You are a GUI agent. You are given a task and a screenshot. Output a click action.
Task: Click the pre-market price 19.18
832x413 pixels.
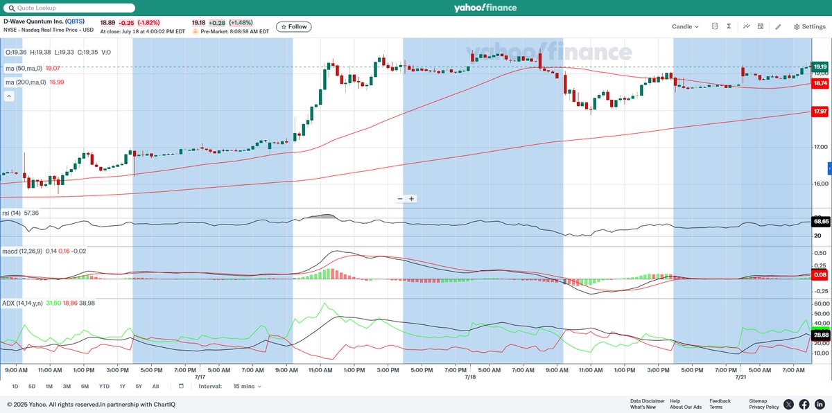click(x=199, y=22)
